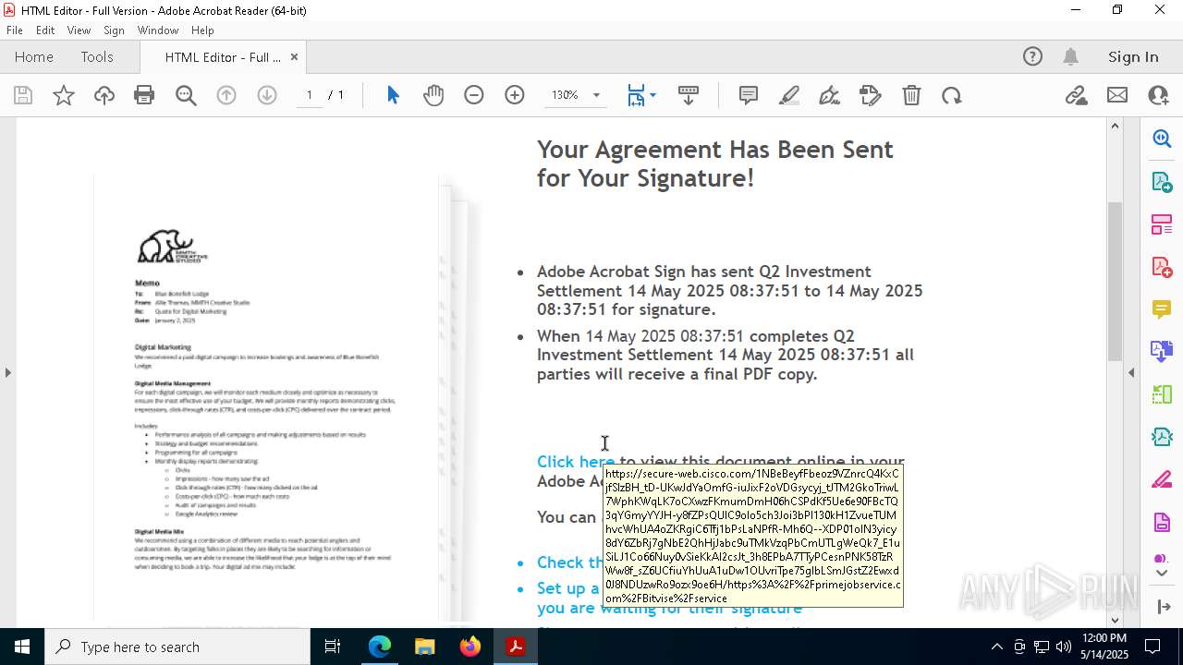Open the Window menu
The height and width of the screenshot is (665, 1183).
(x=158, y=30)
